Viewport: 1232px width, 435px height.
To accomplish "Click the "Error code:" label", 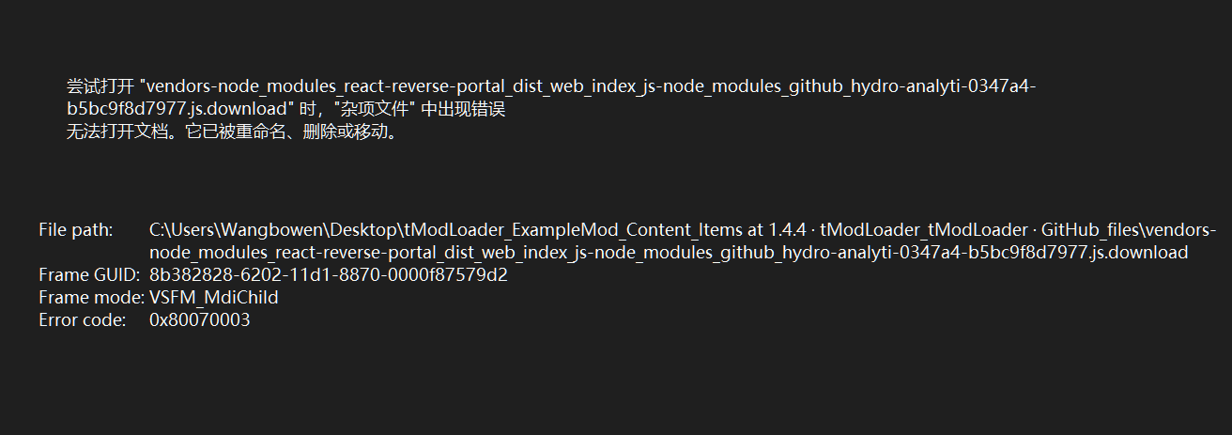I will point(82,320).
